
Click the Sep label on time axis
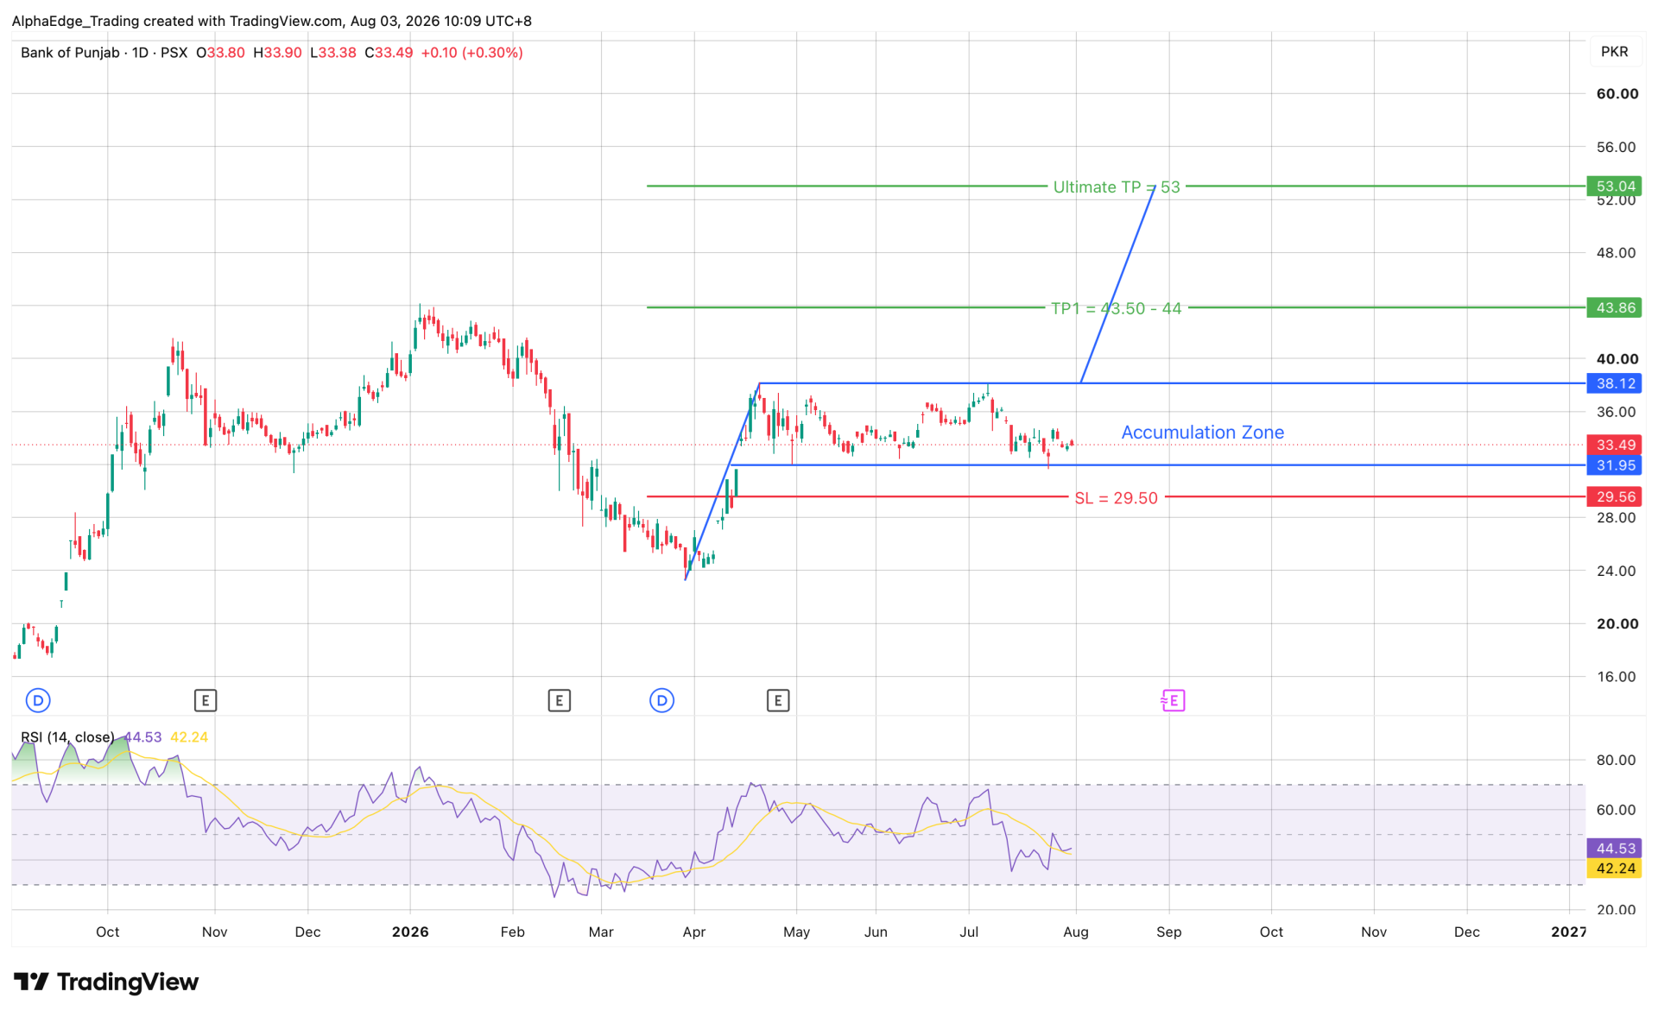click(1169, 932)
